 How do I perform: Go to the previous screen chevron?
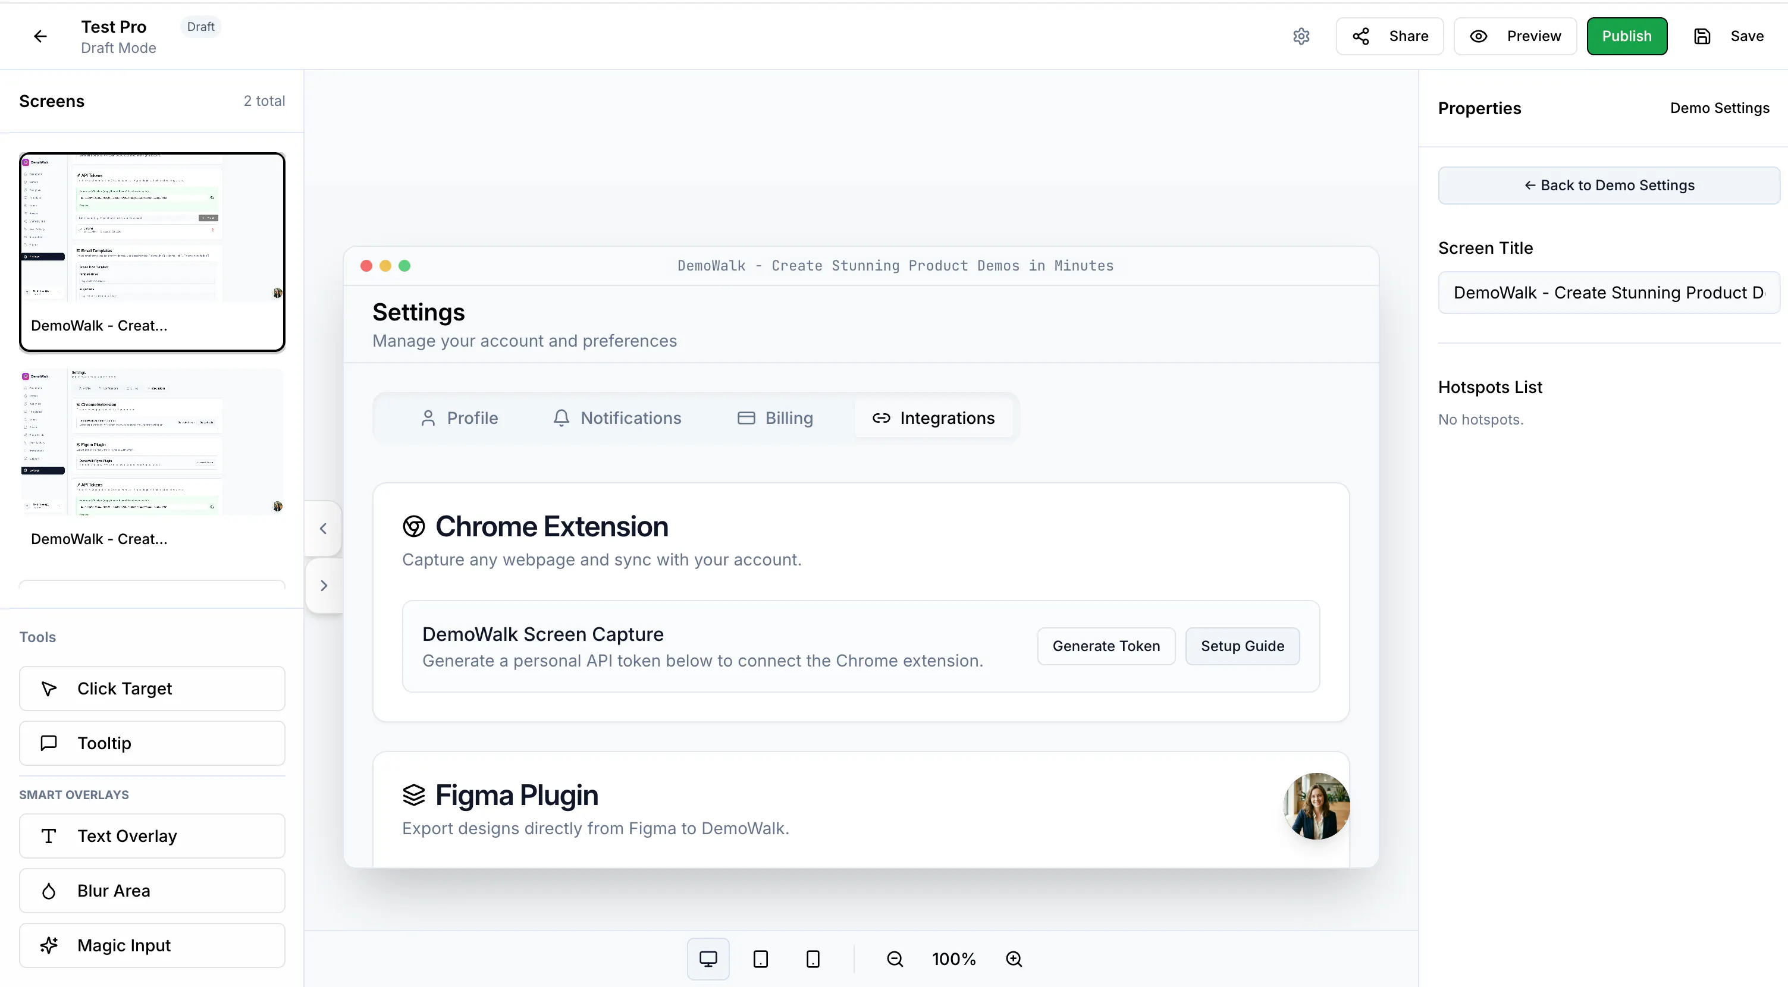(324, 529)
